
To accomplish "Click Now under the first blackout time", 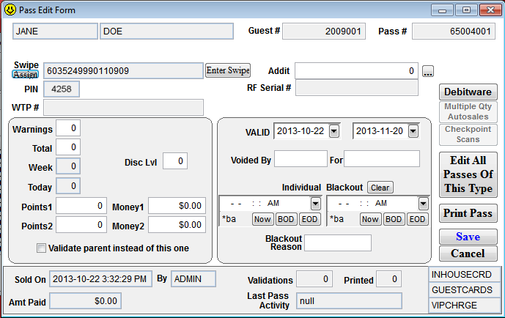I will click(262, 220).
